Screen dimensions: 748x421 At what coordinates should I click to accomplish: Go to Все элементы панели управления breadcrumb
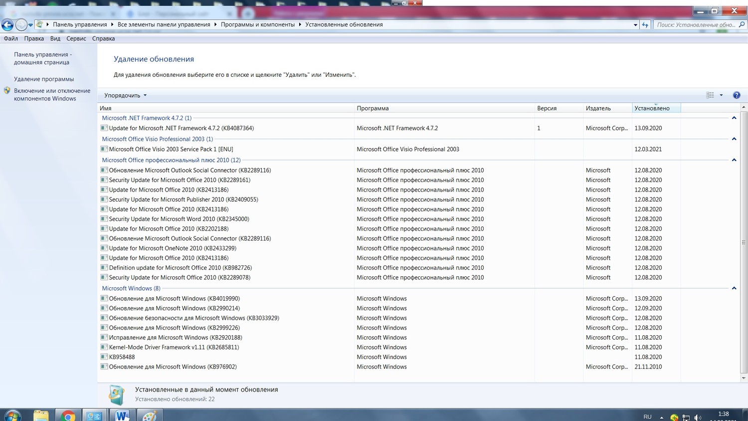pos(164,24)
